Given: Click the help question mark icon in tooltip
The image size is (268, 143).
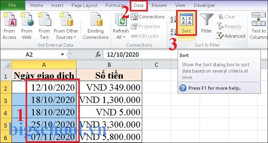Looking at the screenshot, I should click(x=183, y=88).
